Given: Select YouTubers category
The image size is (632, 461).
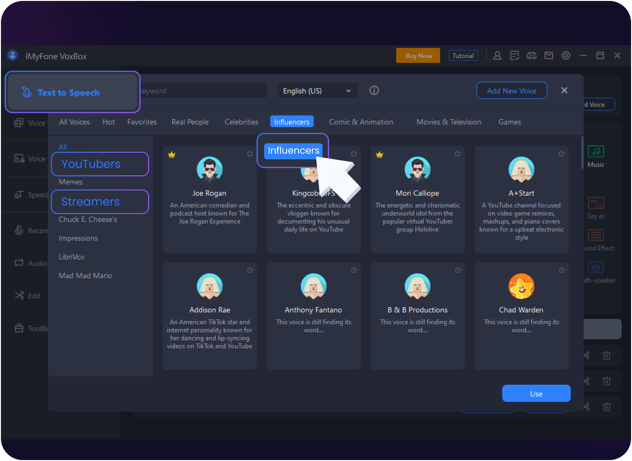Looking at the screenshot, I should click(100, 164).
